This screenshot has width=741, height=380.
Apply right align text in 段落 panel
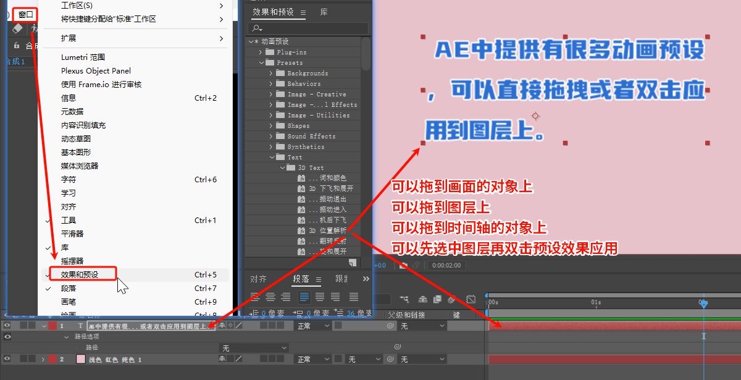coord(285,297)
